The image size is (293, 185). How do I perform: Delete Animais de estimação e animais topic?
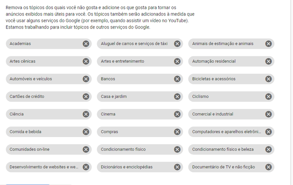tap(268, 44)
